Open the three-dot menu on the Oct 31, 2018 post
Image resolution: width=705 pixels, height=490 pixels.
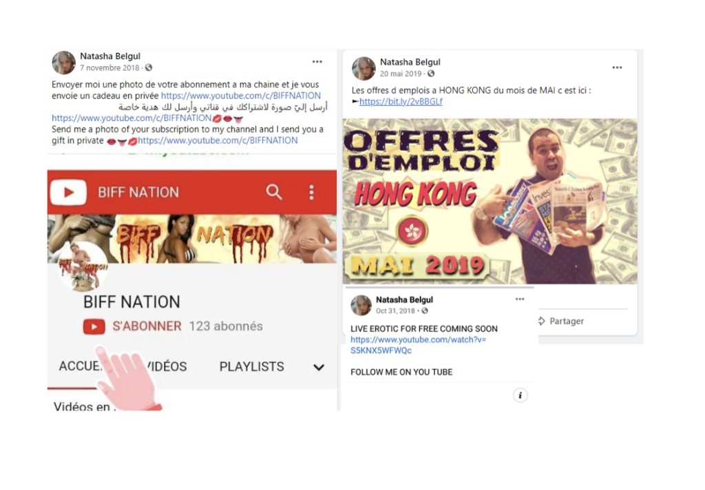pyautogui.click(x=520, y=299)
